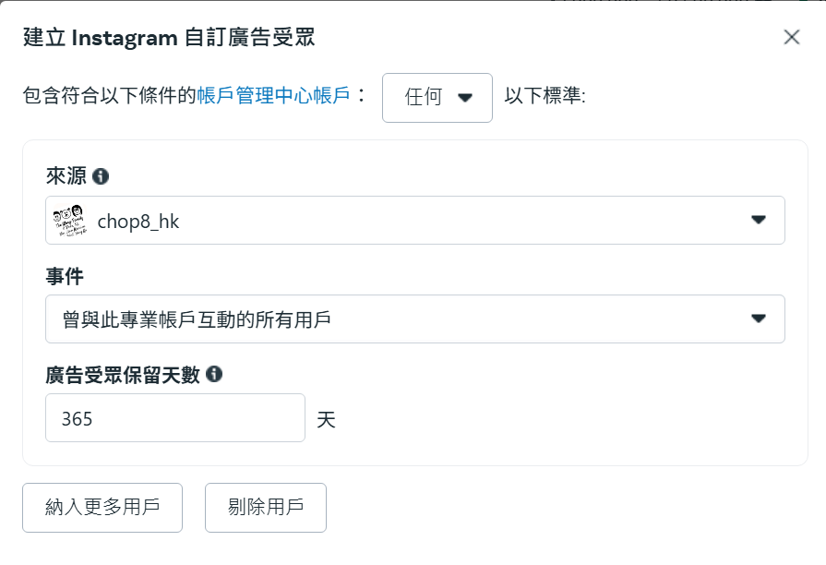The height and width of the screenshot is (565, 826).
Task: Click the 來源 field label
Action: point(66,175)
